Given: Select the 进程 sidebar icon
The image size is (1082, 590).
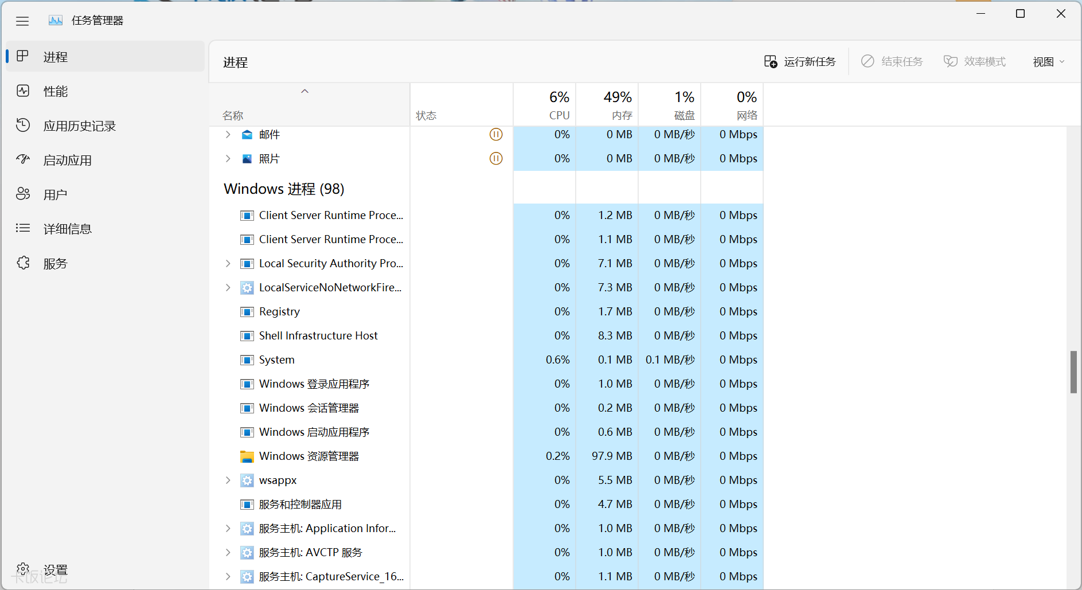Looking at the screenshot, I should (x=23, y=56).
